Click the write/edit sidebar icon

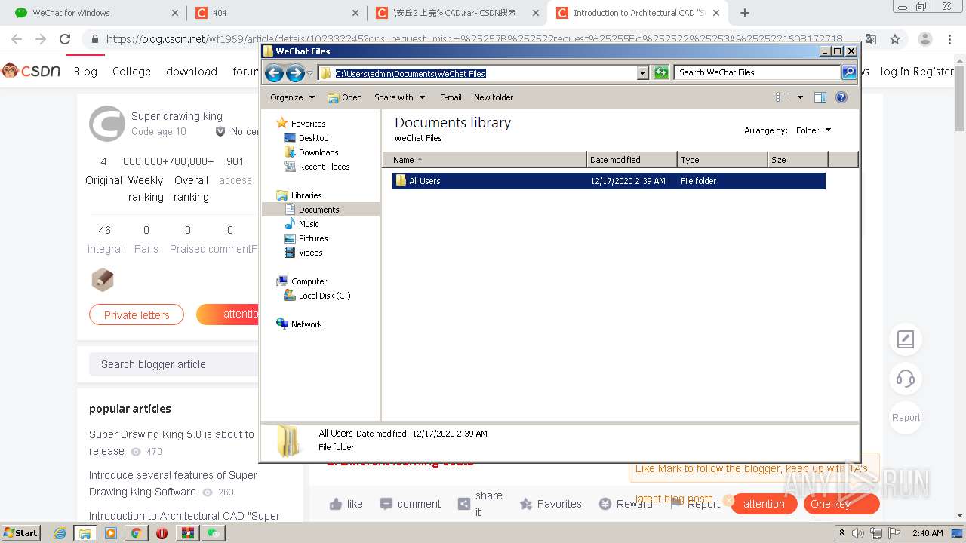[x=906, y=339]
